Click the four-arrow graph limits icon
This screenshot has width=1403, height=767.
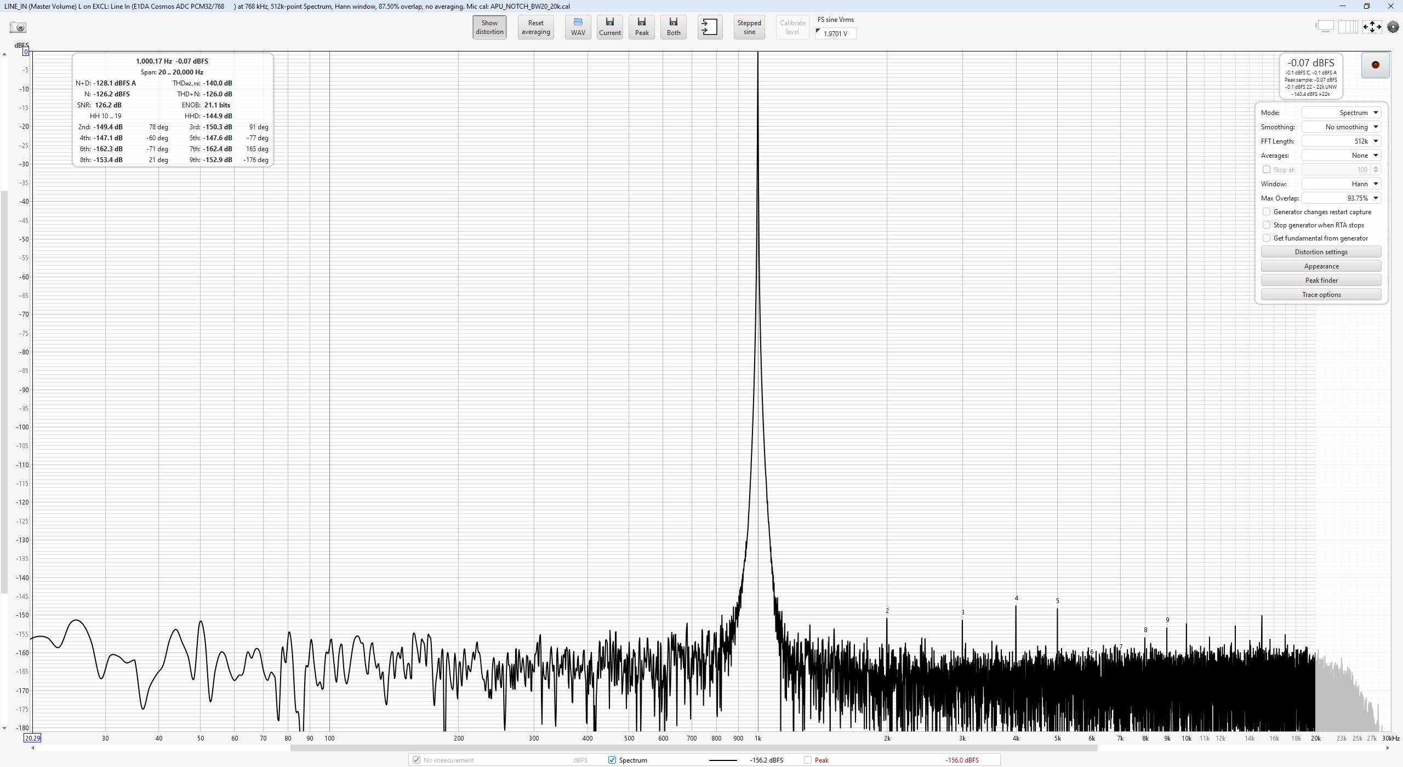pyautogui.click(x=1372, y=26)
